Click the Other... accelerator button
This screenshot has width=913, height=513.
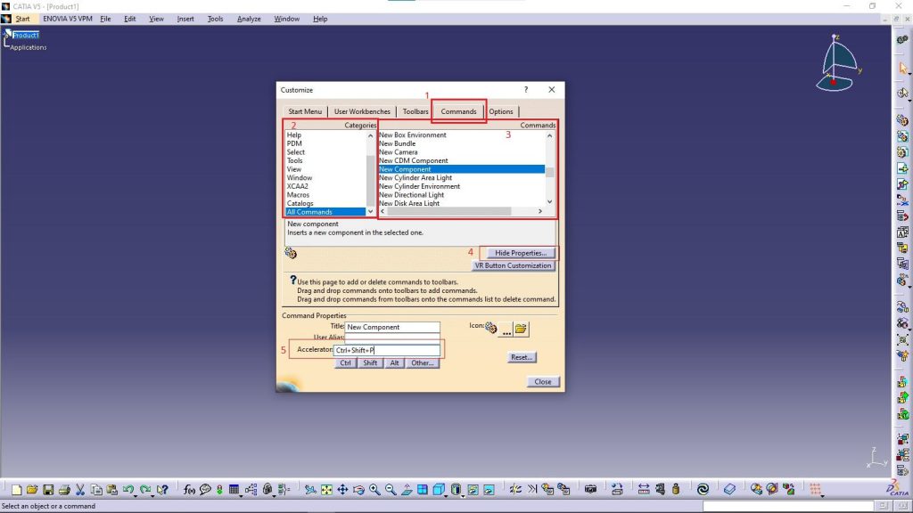tap(422, 363)
